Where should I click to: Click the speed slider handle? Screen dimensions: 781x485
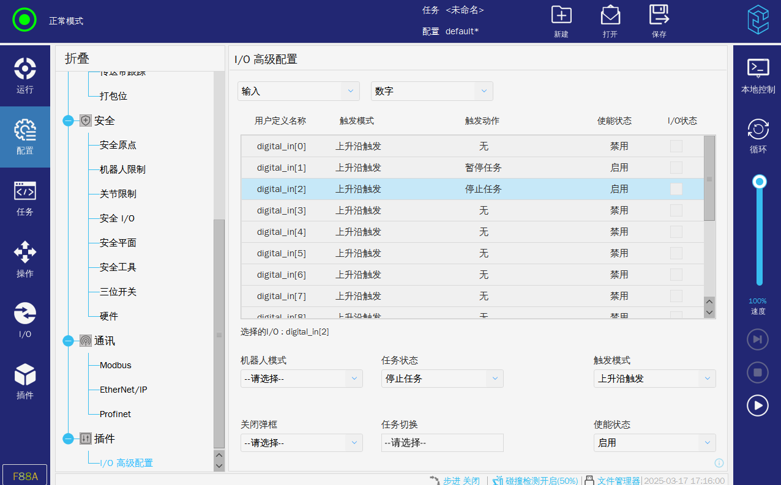point(760,181)
